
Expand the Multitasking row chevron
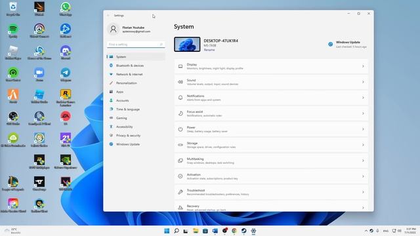(x=363, y=161)
